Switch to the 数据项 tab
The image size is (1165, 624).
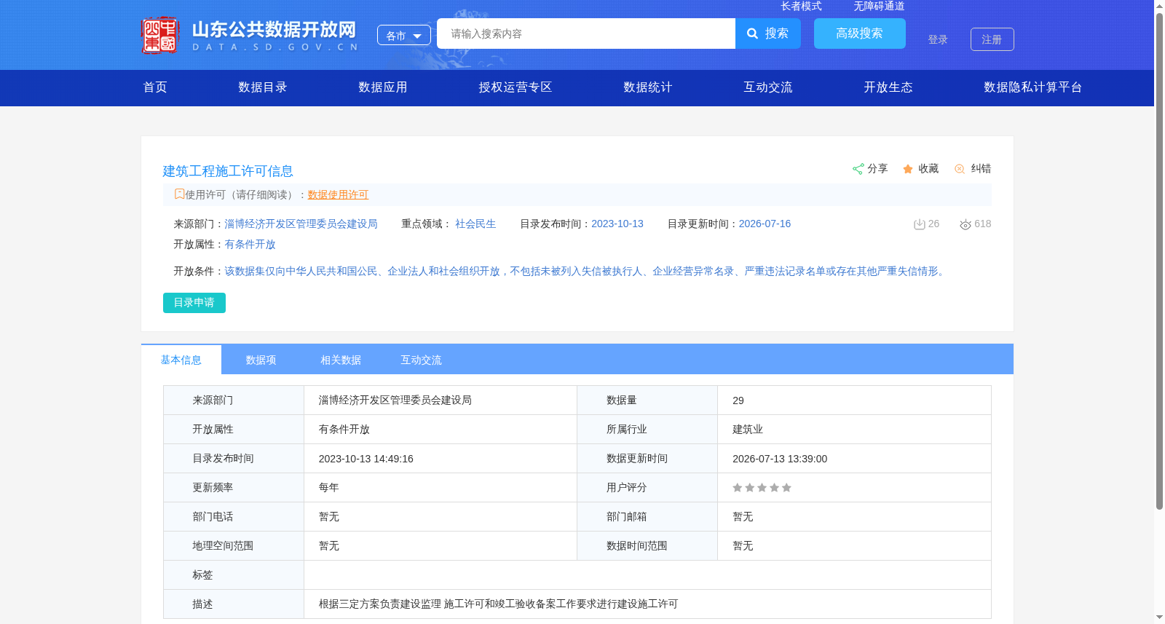click(x=261, y=360)
